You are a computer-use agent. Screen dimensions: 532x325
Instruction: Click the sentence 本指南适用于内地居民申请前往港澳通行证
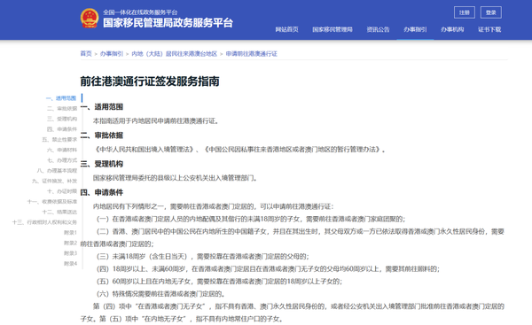[x=156, y=121]
